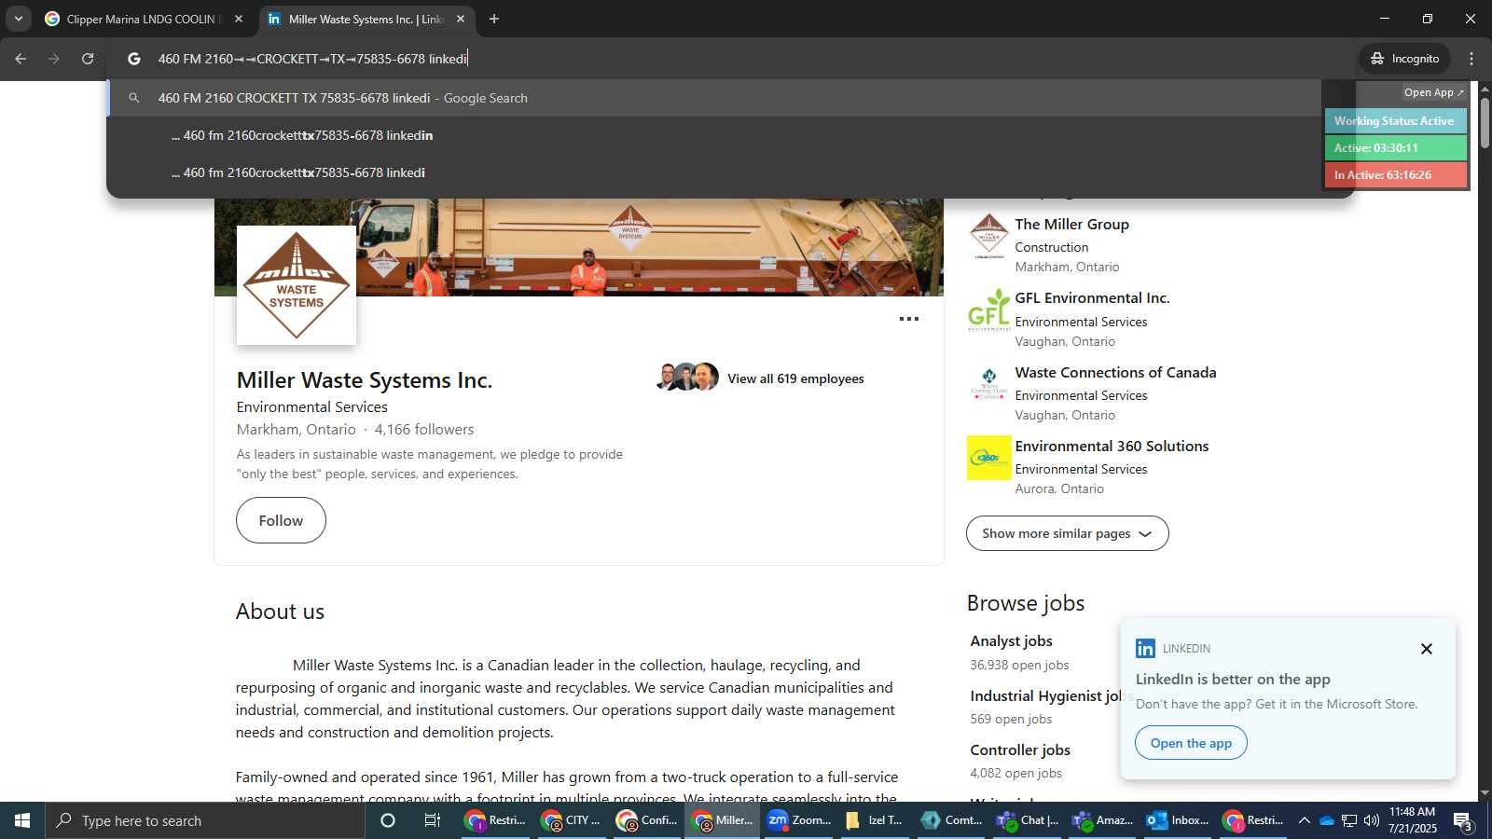Open the Amaz... Teams taskbar window
Screen dimensions: 1492x839
click(1101, 820)
